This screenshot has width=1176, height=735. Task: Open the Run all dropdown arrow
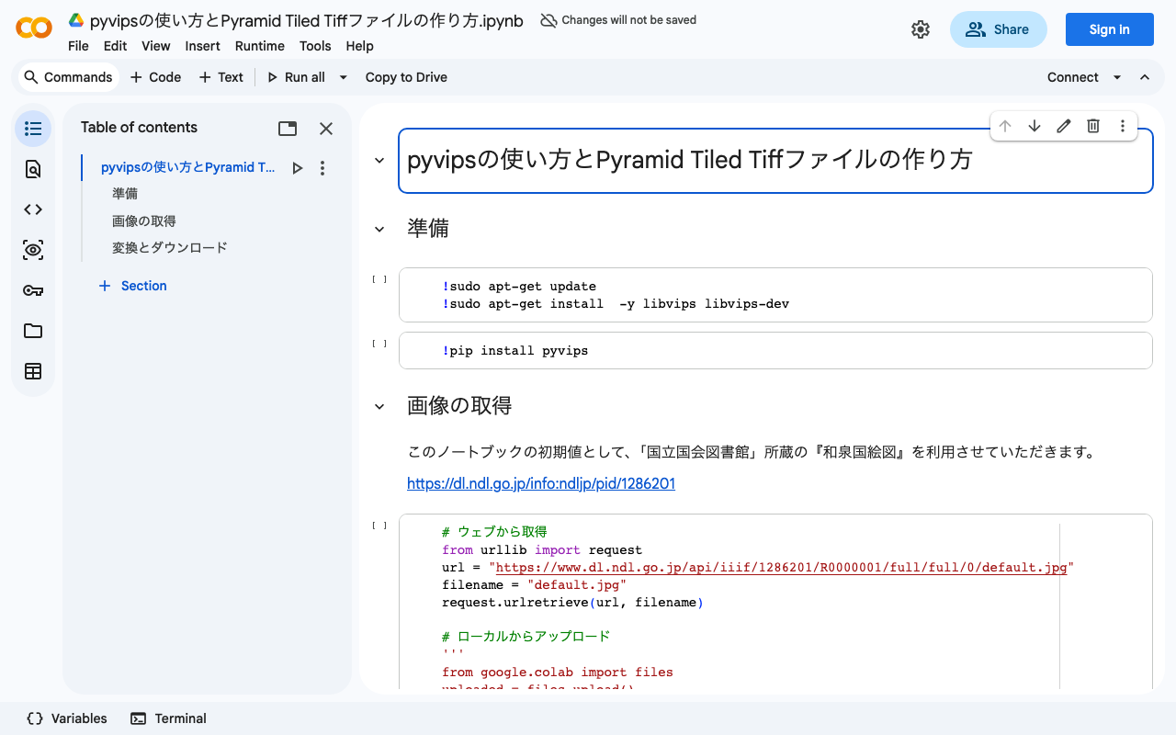pos(344,77)
